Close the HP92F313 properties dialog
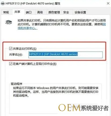Image resolution: width=111 pixels, height=116 pixels. click(108, 3)
